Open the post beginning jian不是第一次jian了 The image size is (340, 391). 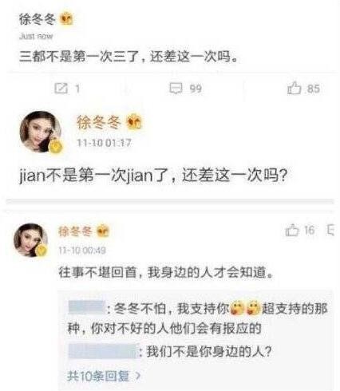(x=153, y=176)
